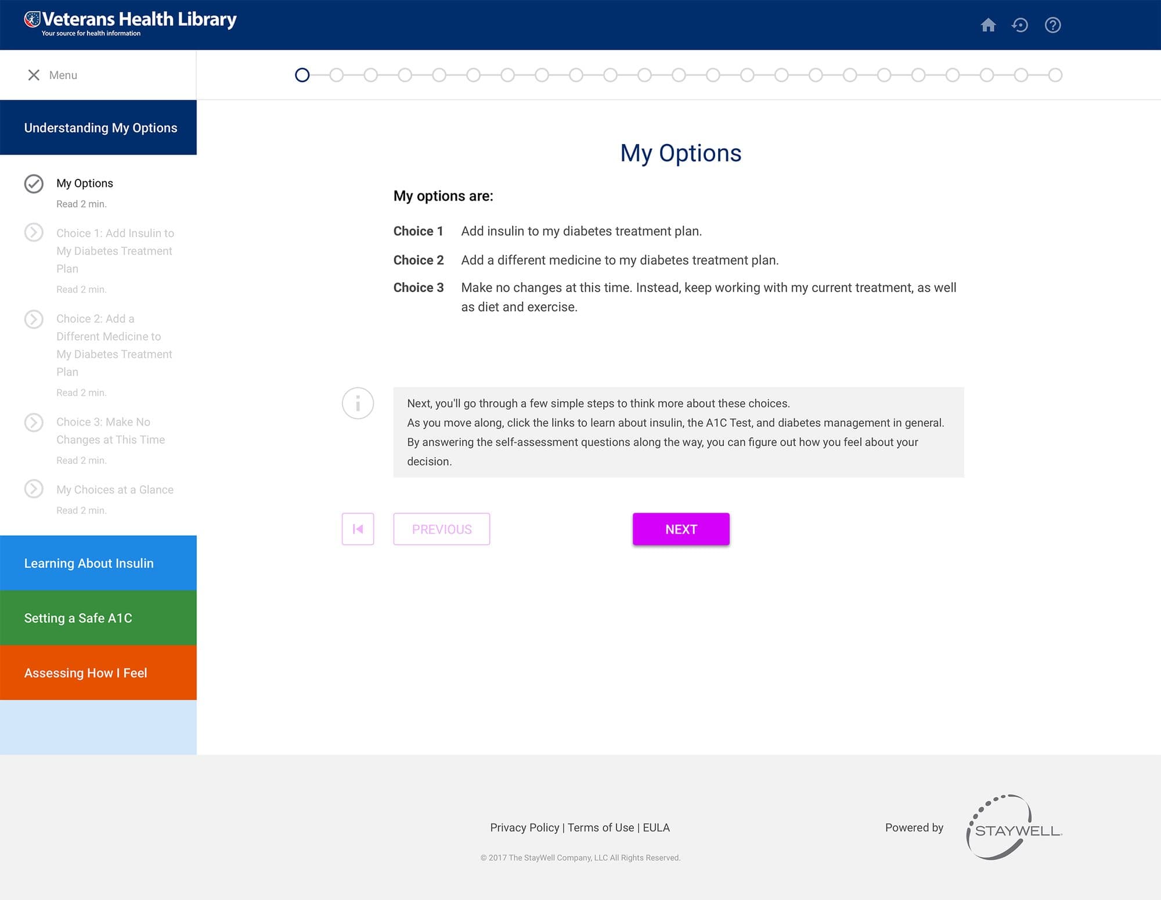This screenshot has width=1161, height=900.
Task: Open Choice 1: Add Insulin sidebar item
Action: click(x=115, y=251)
